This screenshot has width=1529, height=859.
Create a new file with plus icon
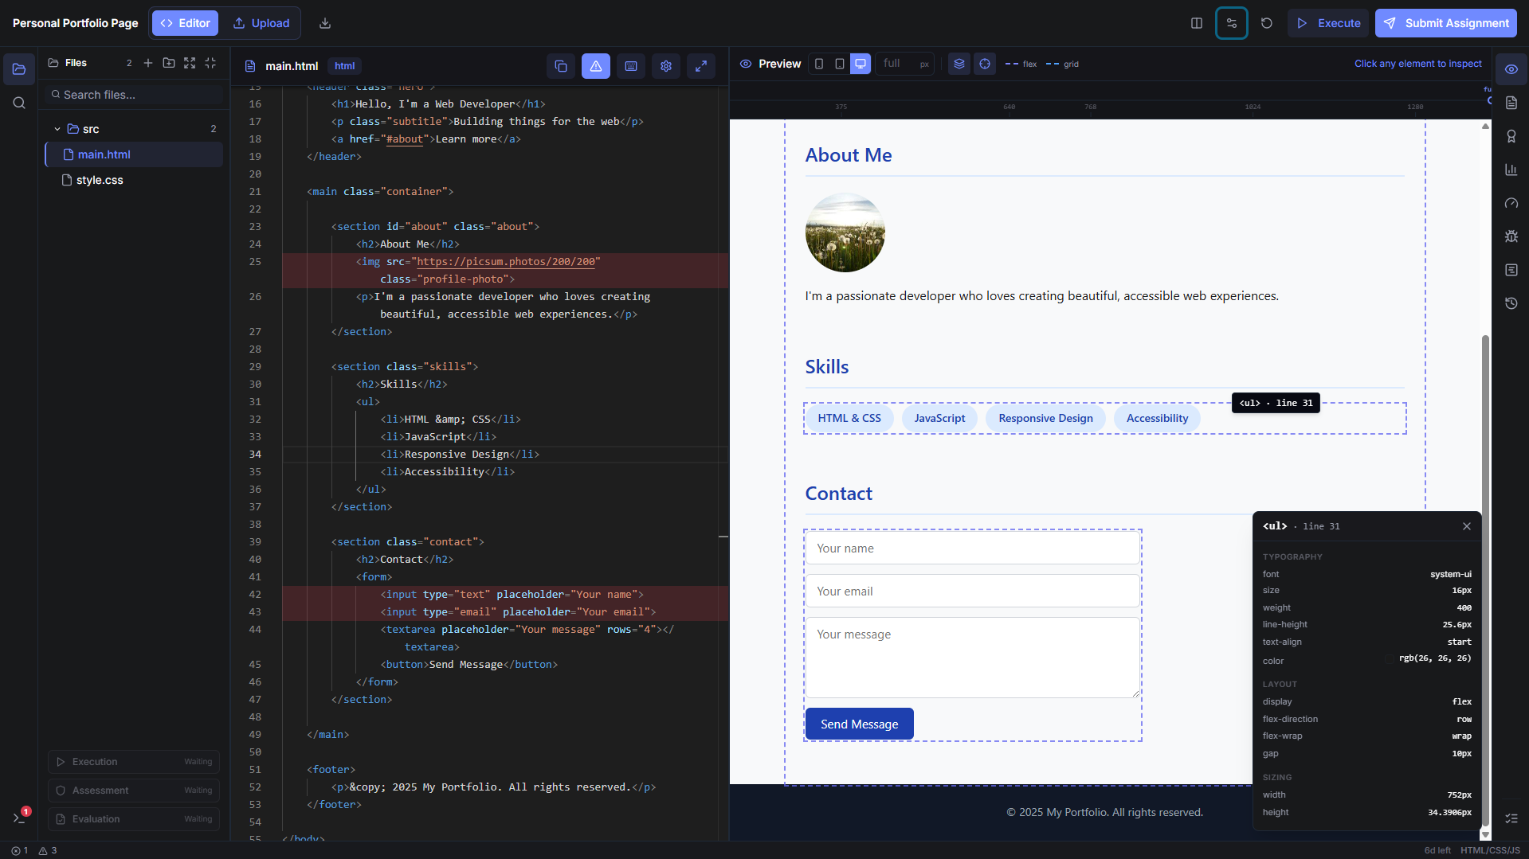tap(148, 63)
